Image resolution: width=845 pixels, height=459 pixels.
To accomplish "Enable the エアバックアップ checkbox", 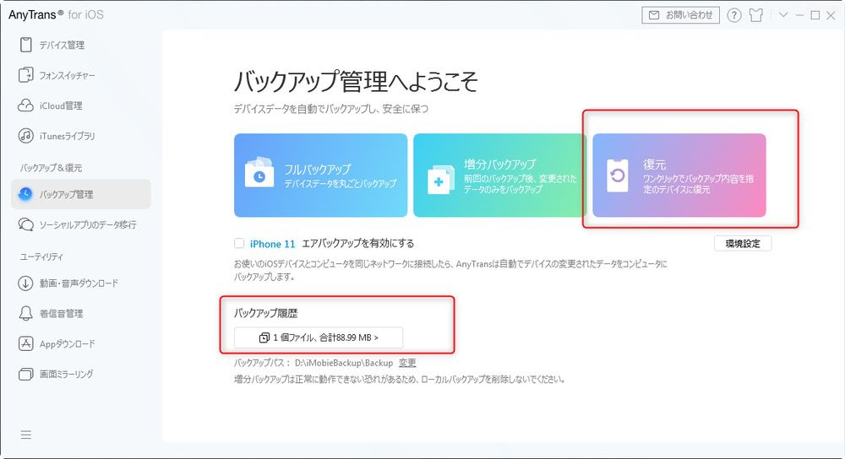I will 240,243.
